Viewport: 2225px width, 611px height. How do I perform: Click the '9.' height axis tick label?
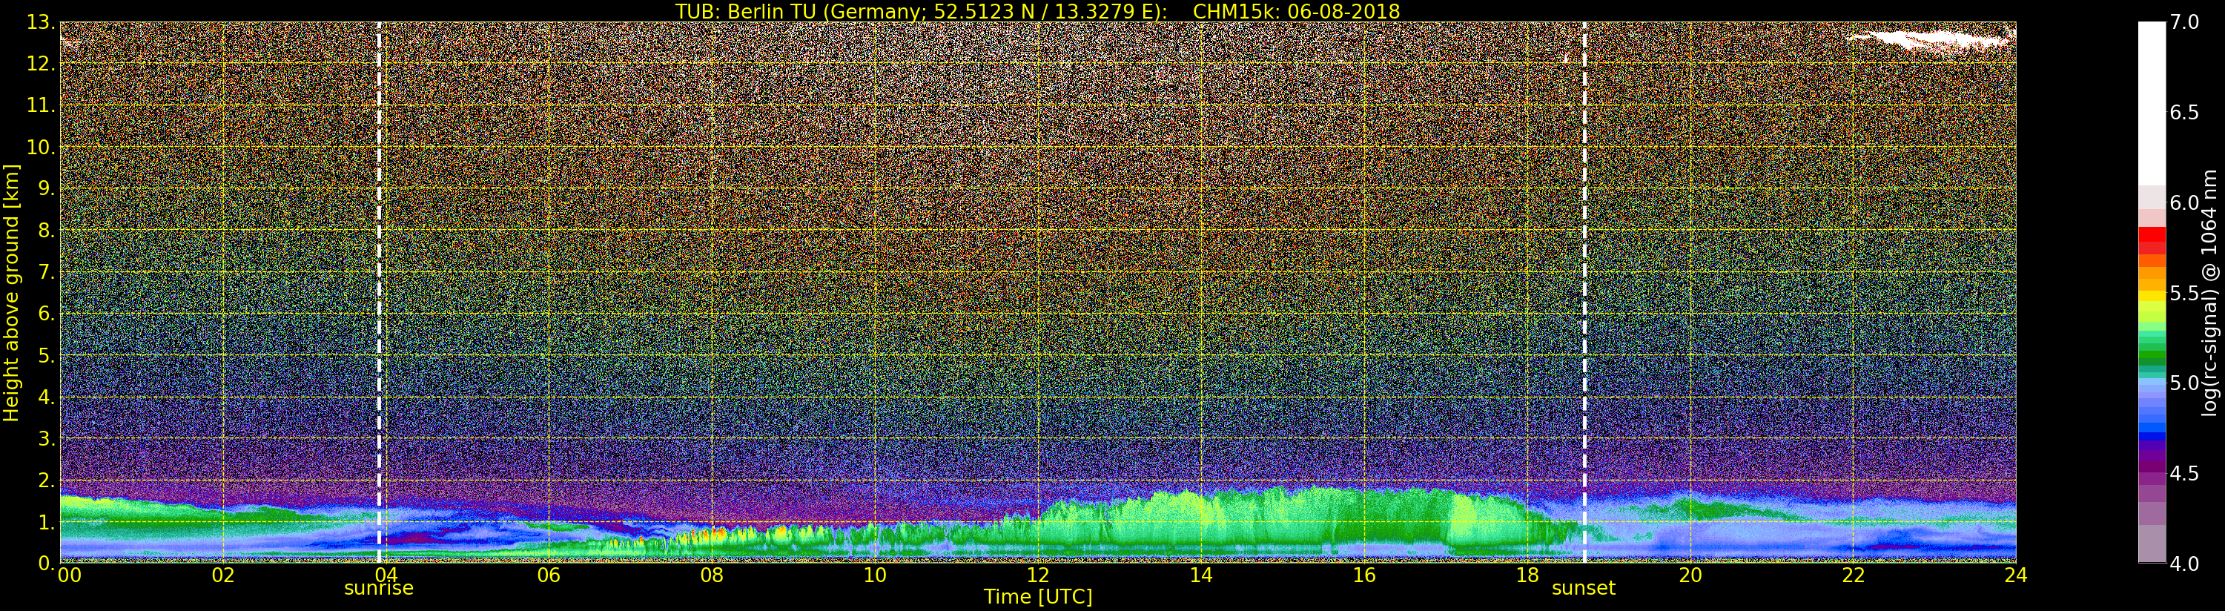(47, 188)
